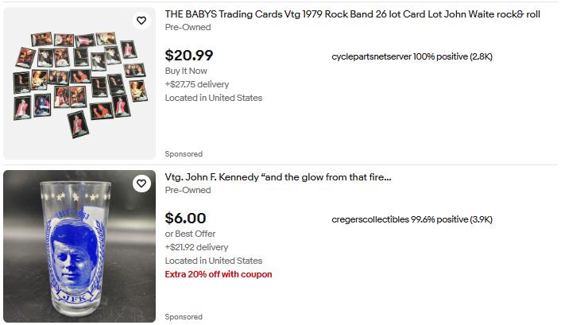Screen dimensions: 561x325
Task: Click Extra 20% off with coupon
Action: [219, 274]
